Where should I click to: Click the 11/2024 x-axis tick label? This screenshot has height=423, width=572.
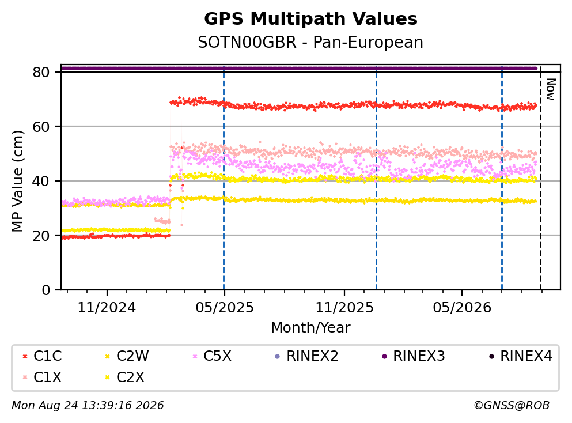pyautogui.click(x=107, y=308)
